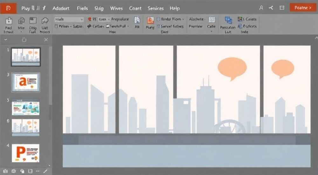Click the Ak document ribbon icon

point(137,20)
